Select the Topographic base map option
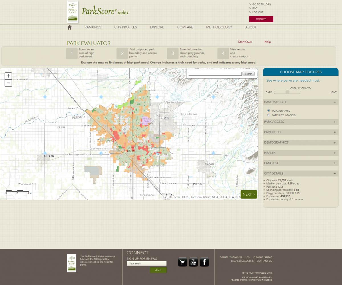342x285 pixels. [x=269, y=111]
